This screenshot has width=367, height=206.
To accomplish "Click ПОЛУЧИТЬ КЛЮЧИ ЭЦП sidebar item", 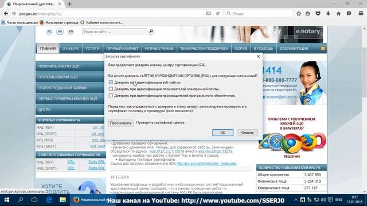I will (x=70, y=66).
